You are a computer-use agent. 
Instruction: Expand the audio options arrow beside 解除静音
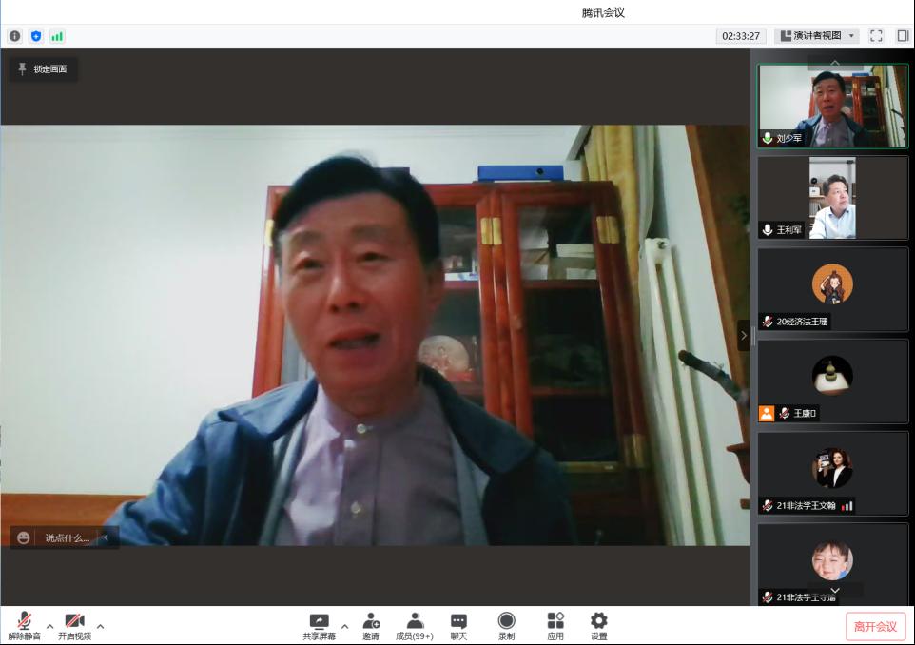49,626
